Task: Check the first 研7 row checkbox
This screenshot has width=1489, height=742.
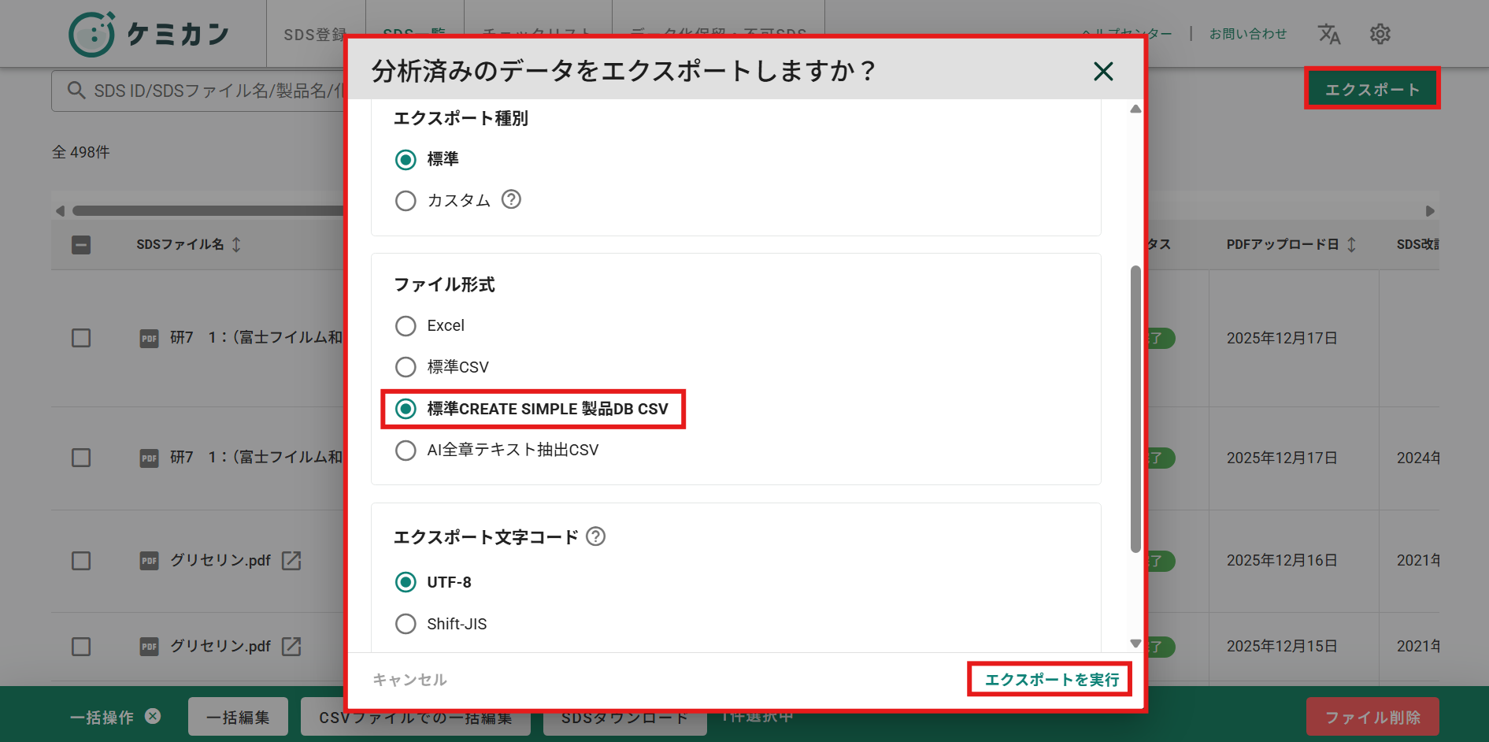Action: [x=81, y=338]
